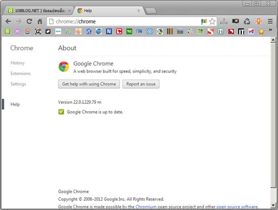Click the flag icon inside the address bar
This screenshot has width=278, height=210.
click(204, 22)
